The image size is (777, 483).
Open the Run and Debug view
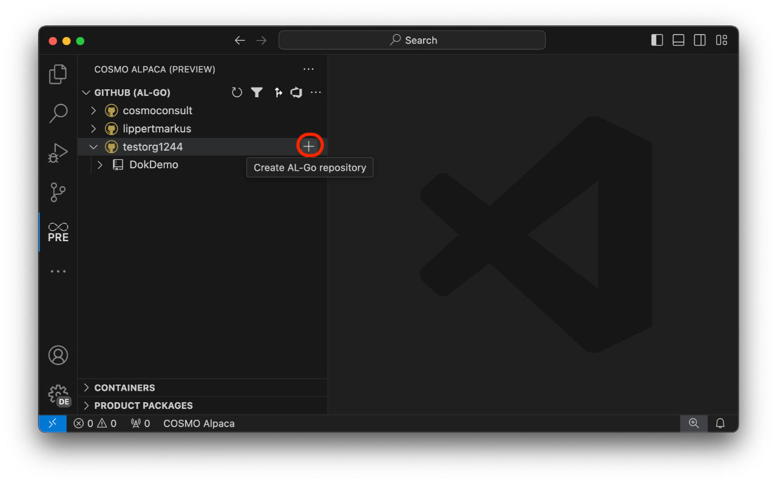point(58,153)
